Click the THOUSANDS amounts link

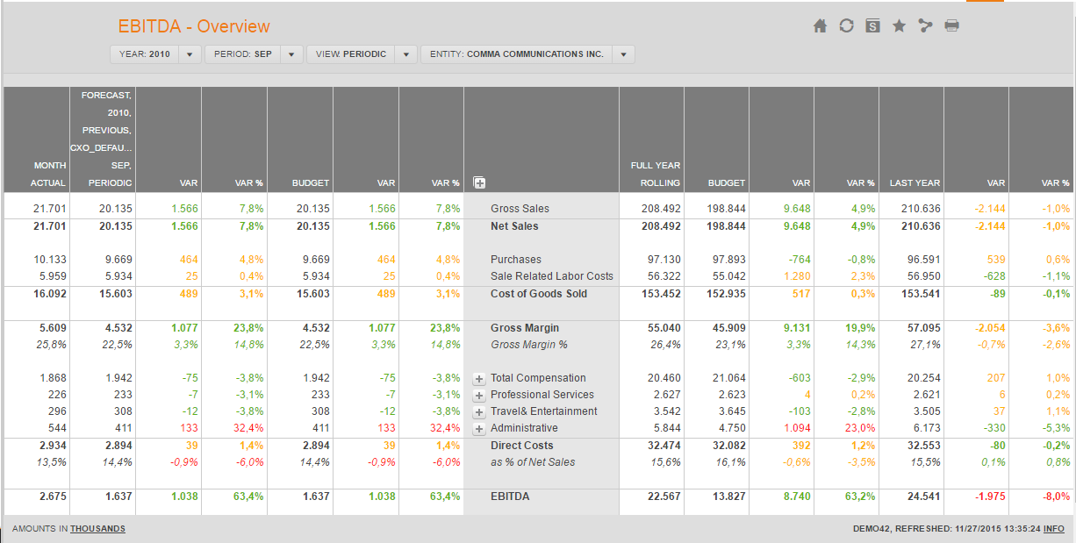coord(97,529)
